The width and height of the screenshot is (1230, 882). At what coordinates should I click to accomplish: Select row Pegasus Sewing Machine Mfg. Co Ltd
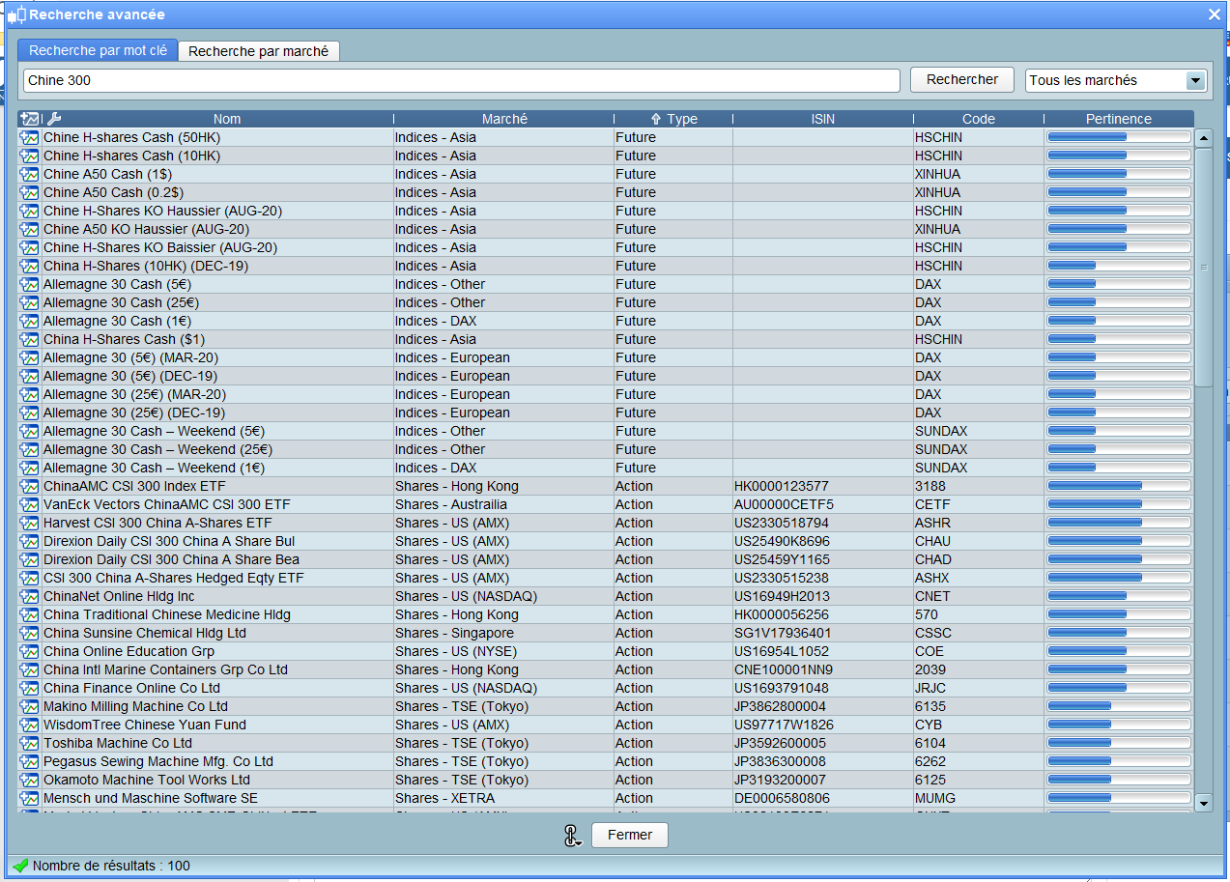[x=606, y=761]
